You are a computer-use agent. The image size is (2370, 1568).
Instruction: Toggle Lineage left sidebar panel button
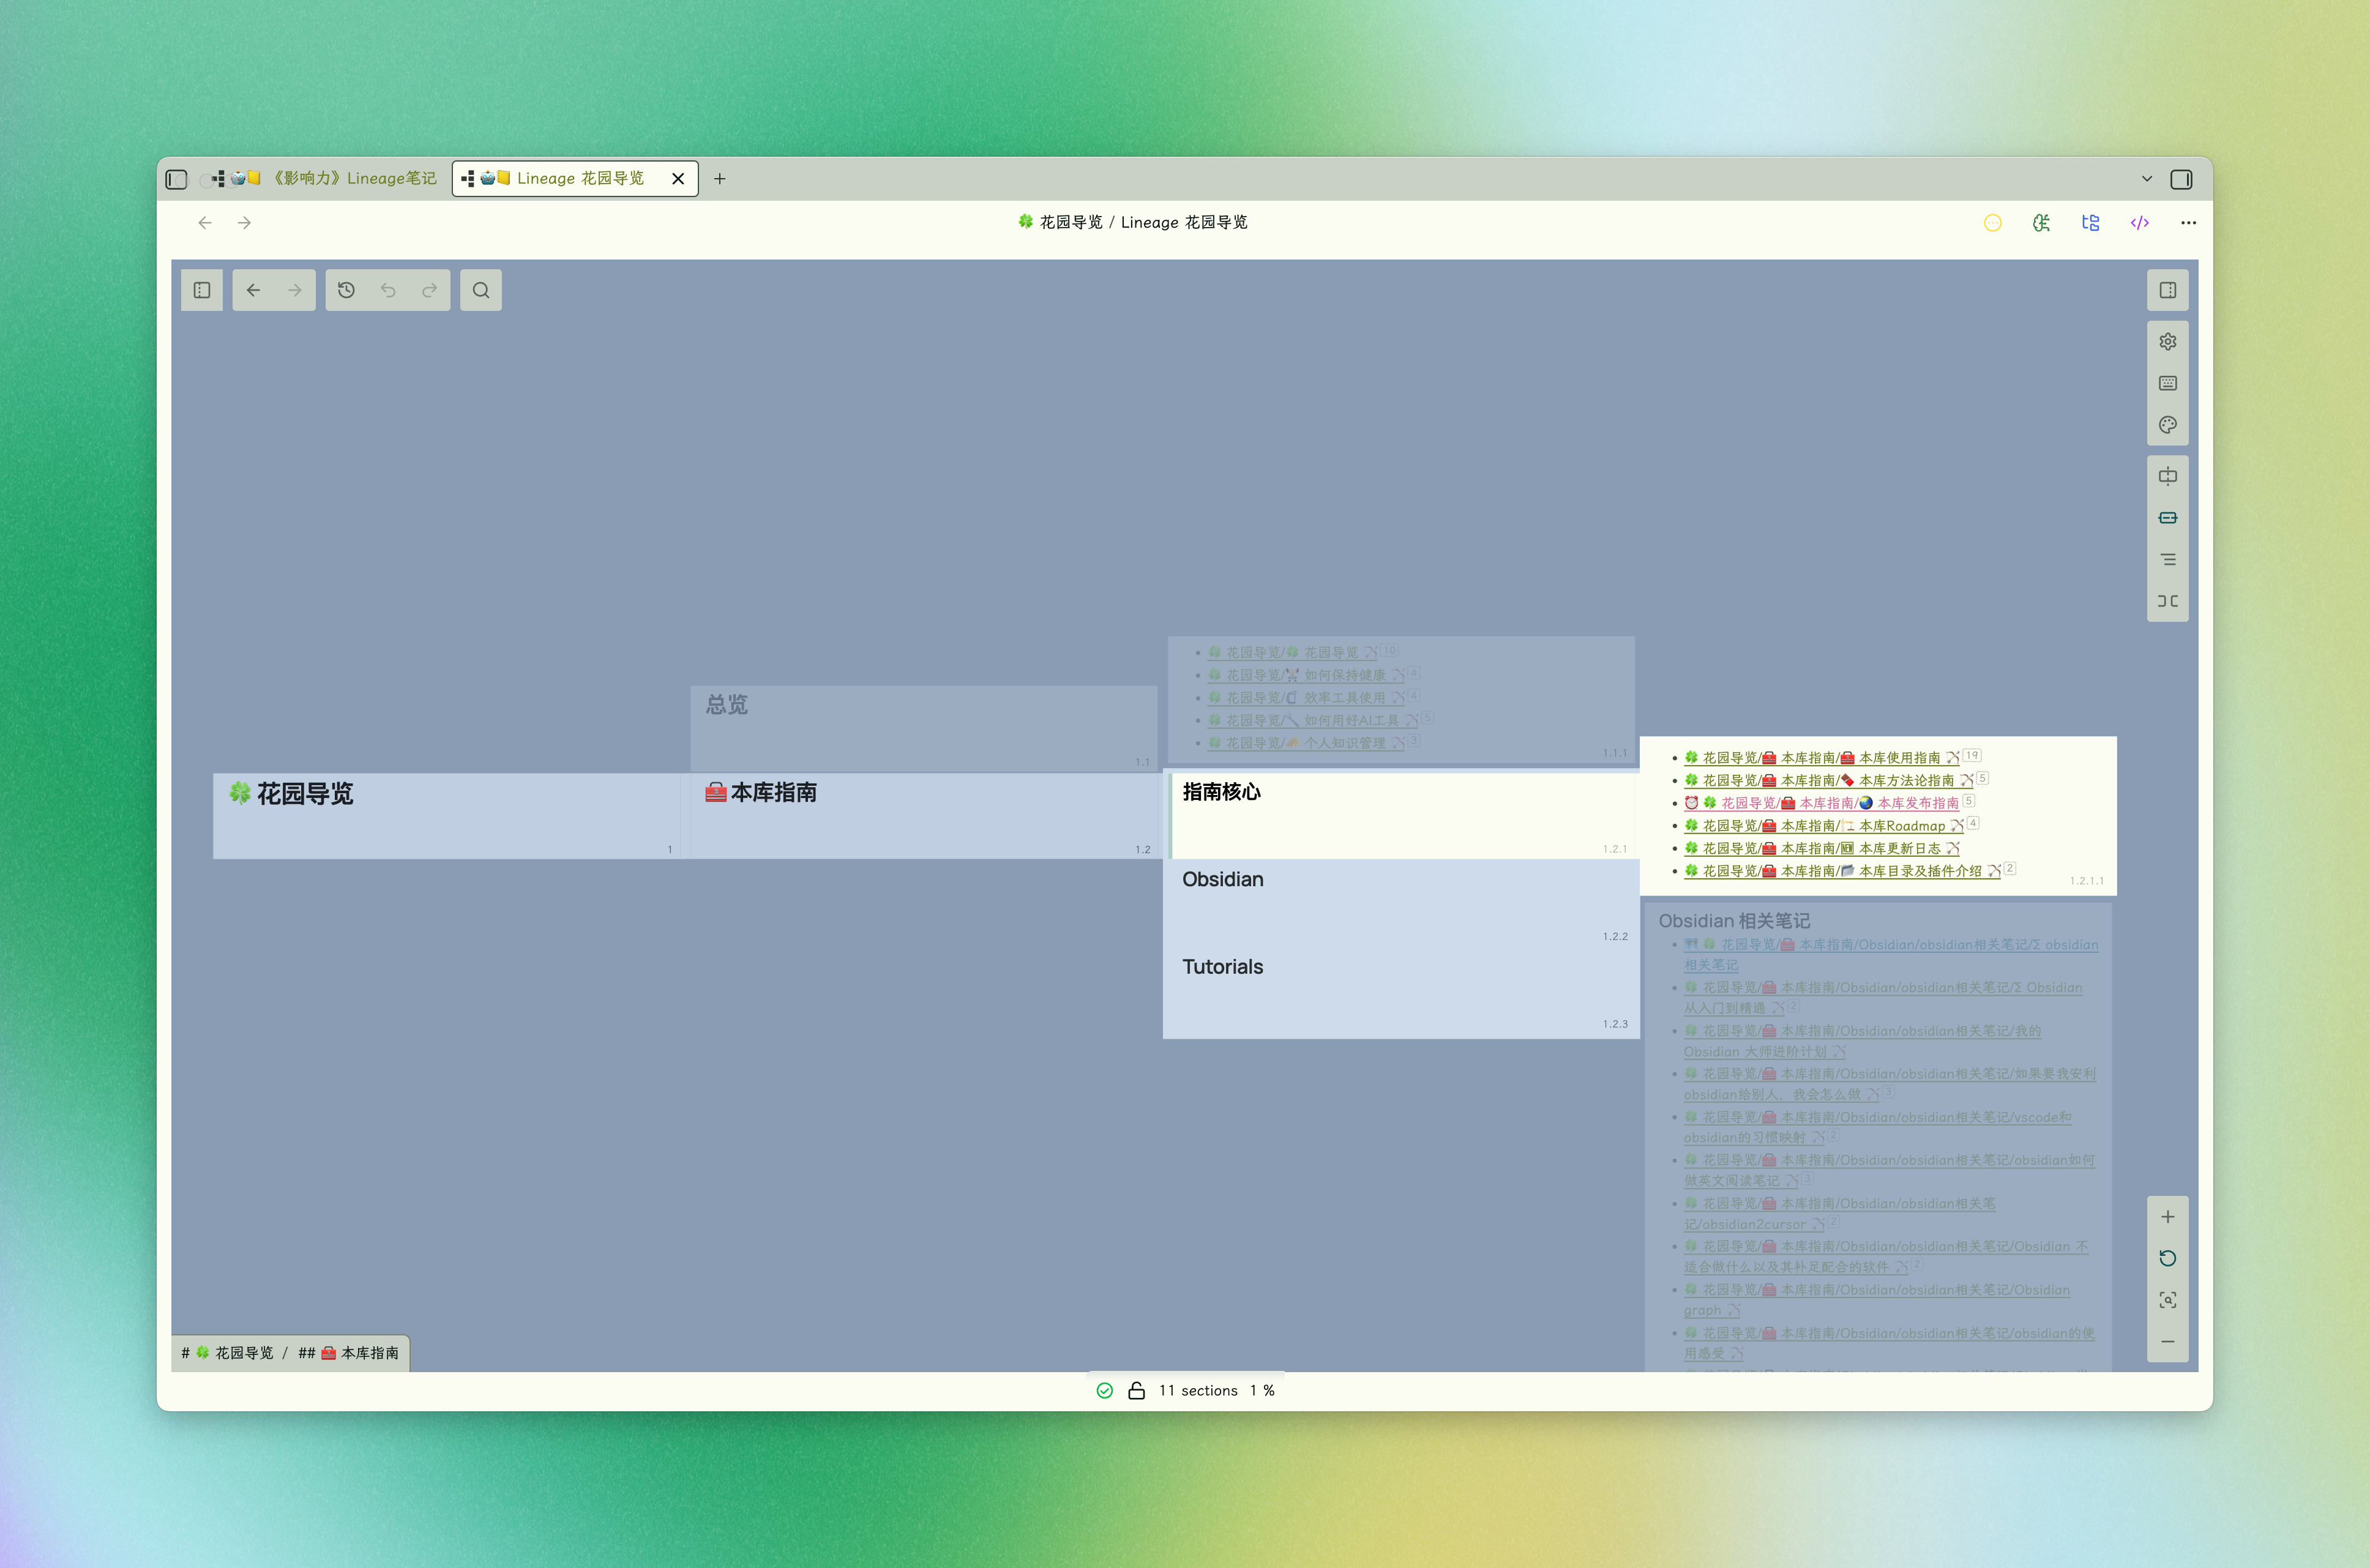point(202,290)
